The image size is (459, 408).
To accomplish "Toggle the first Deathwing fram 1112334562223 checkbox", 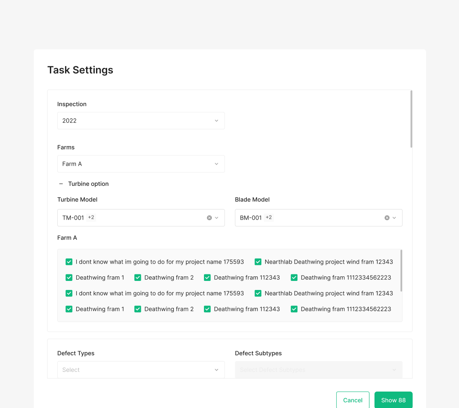I will 294,278.
